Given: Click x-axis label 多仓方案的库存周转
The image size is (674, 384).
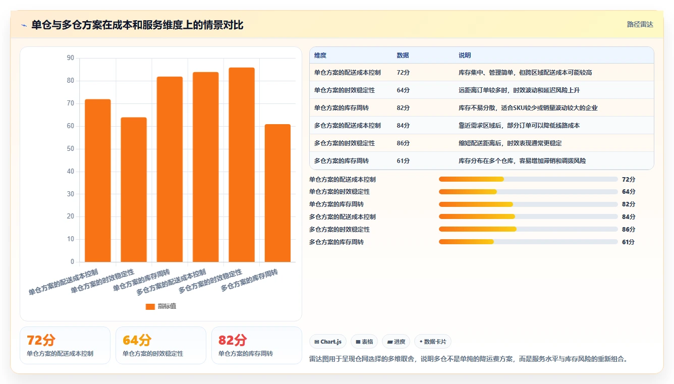Looking at the screenshot, I should [250, 280].
